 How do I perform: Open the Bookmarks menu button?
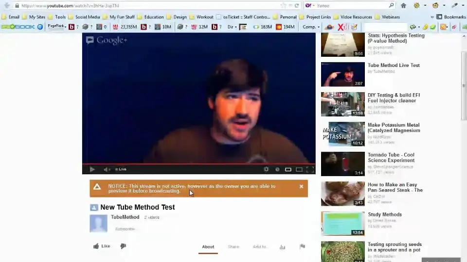click(451, 17)
